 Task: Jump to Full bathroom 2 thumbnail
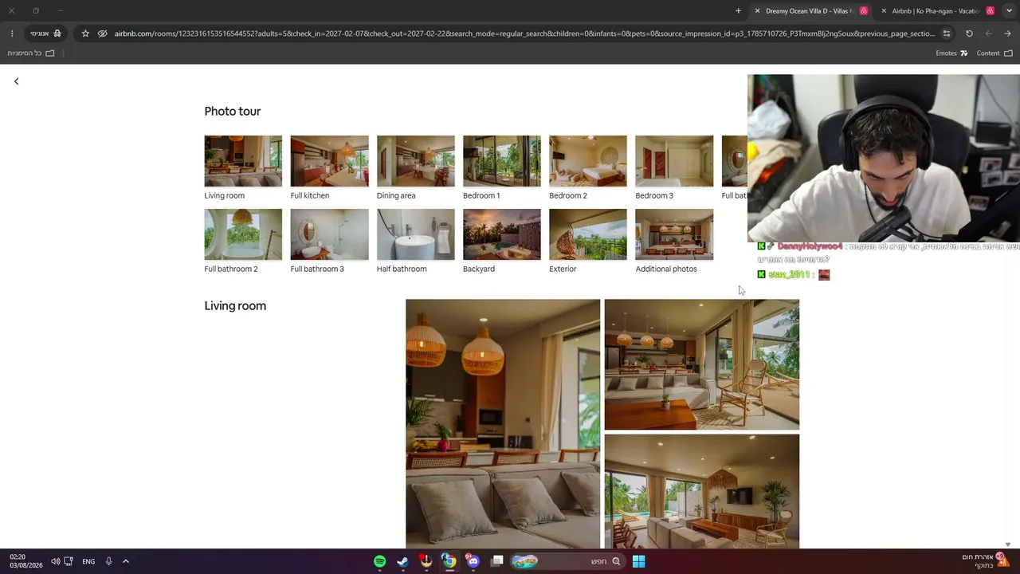point(243,234)
